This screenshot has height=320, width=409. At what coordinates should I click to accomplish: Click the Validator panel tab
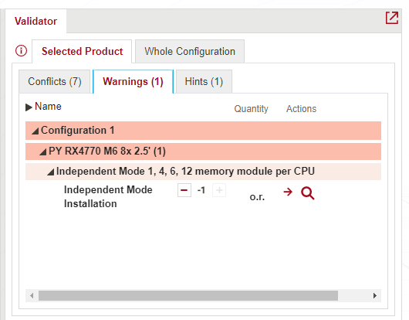pos(35,21)
